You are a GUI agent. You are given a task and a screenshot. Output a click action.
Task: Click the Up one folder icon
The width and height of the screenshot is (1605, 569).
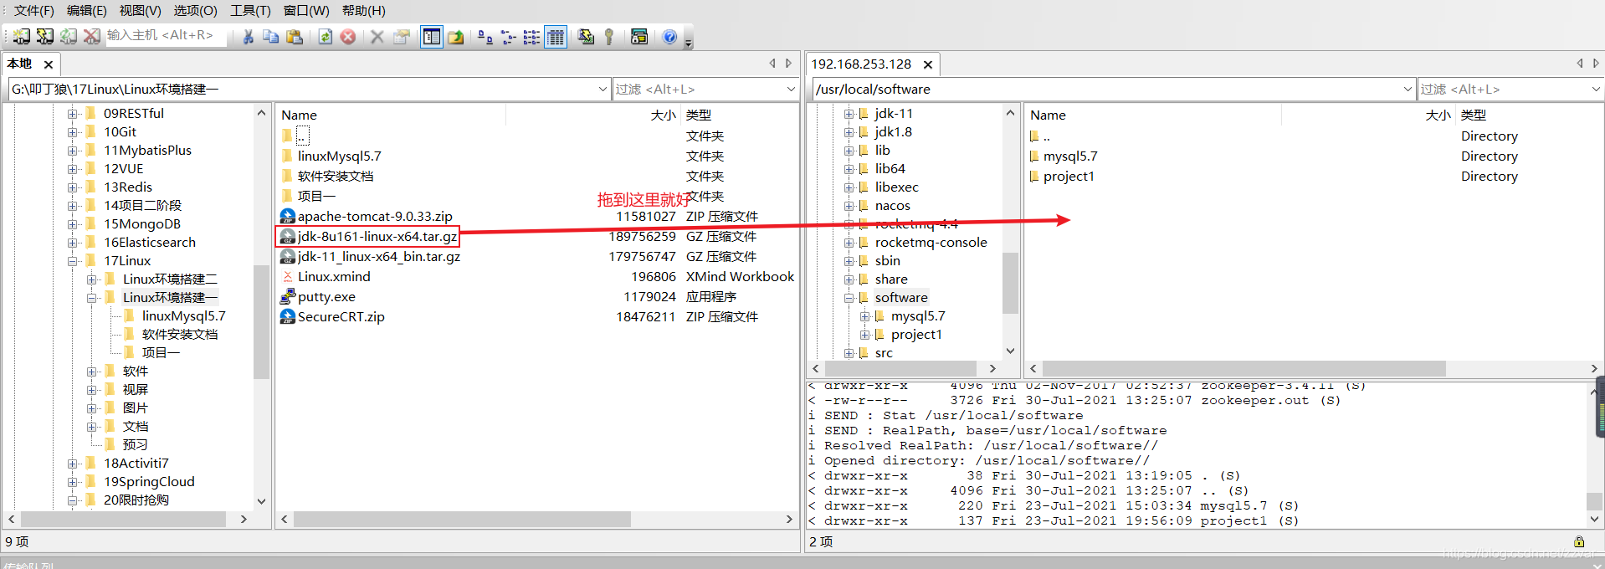(456, 37)
